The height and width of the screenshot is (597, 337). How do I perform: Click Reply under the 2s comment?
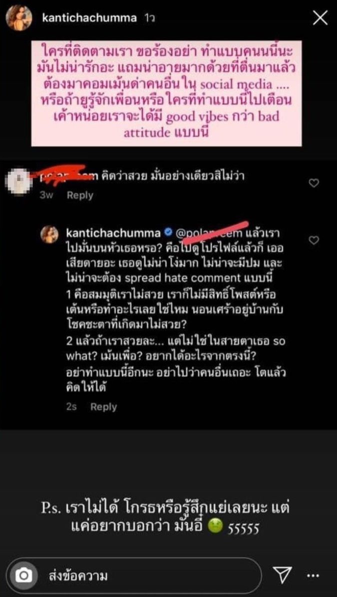click(103, 406)
